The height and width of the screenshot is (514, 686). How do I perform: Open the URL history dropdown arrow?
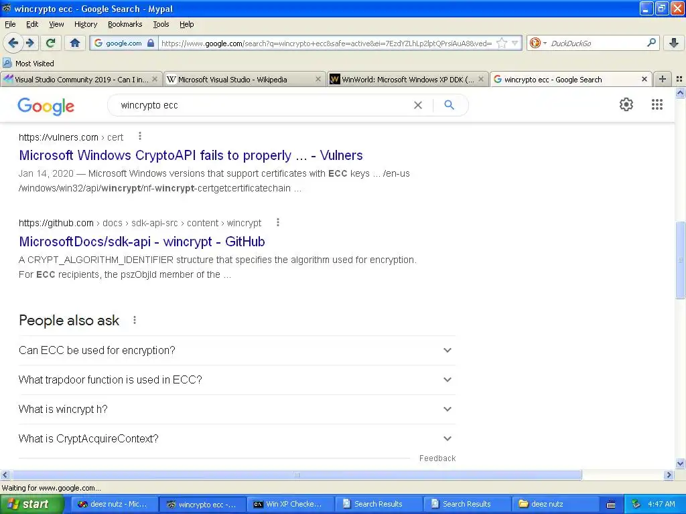click(x=515, y=43)
